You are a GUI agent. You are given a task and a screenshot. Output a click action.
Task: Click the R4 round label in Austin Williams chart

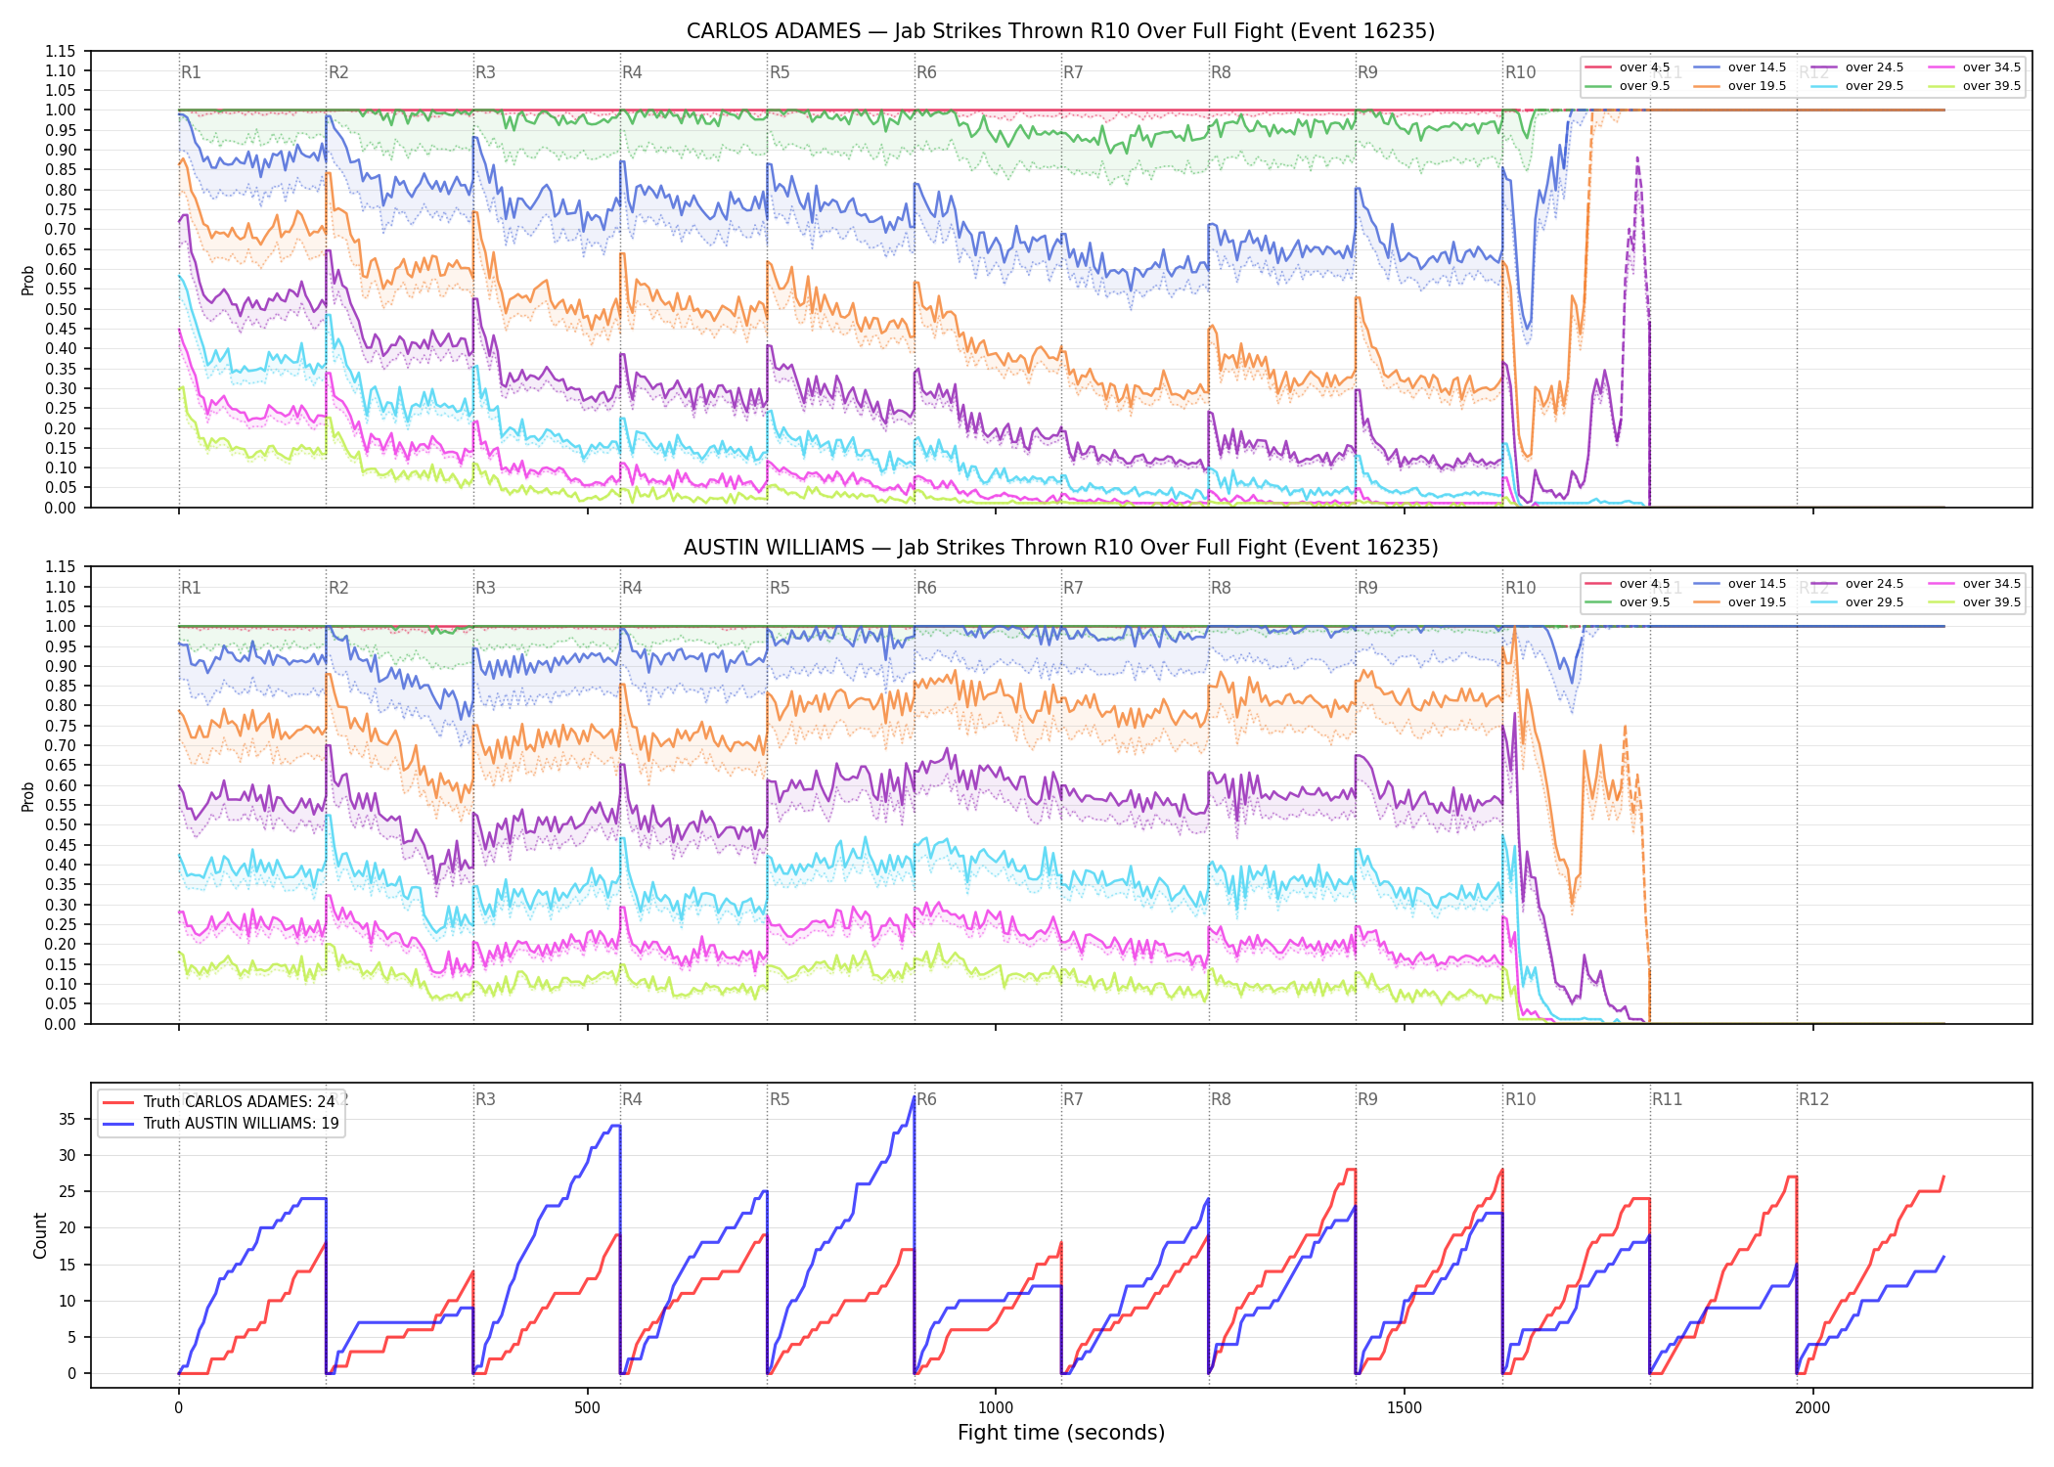632,588
